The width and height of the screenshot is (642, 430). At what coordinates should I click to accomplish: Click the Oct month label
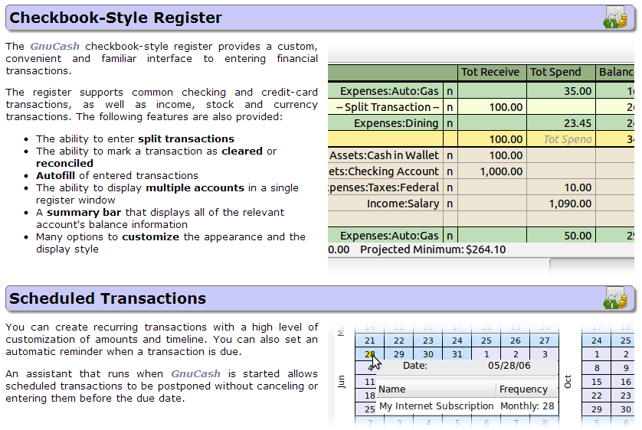[x=568, y=381]
